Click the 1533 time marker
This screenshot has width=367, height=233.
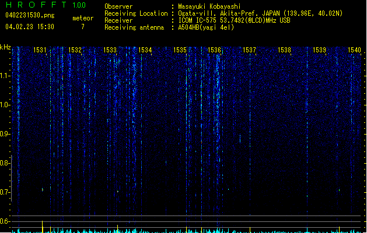110,50
